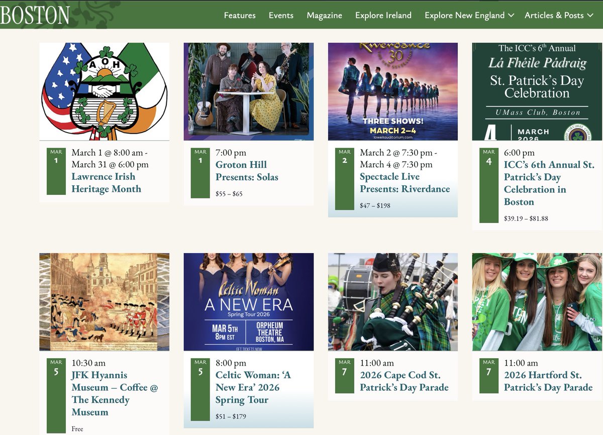This screenshot has height=435, width=603.
Task: Expand the Articles & Posts chevron
Action: pyautogui.click(x=591, y=15)
